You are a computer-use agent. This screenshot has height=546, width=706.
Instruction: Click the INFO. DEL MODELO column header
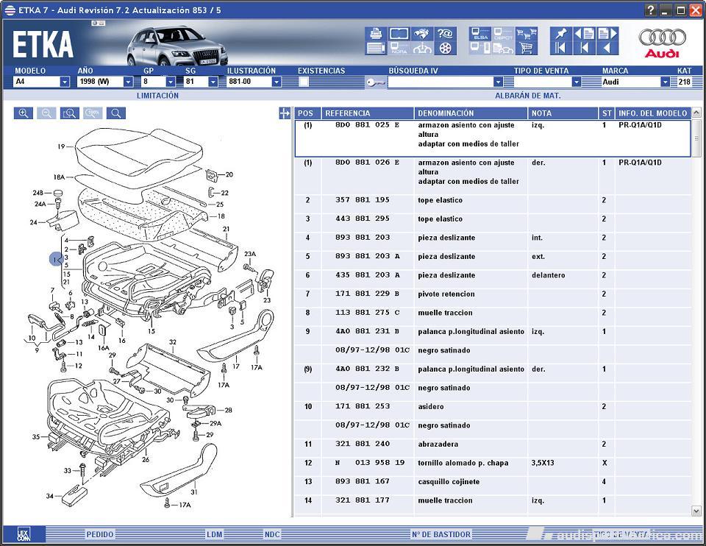pos(653,113)
